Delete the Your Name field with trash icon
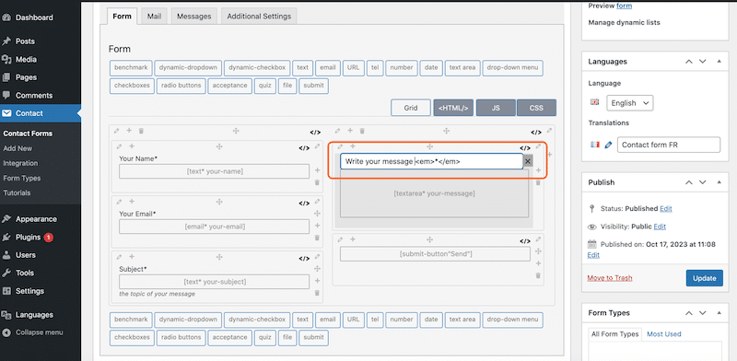 point(317,182)
